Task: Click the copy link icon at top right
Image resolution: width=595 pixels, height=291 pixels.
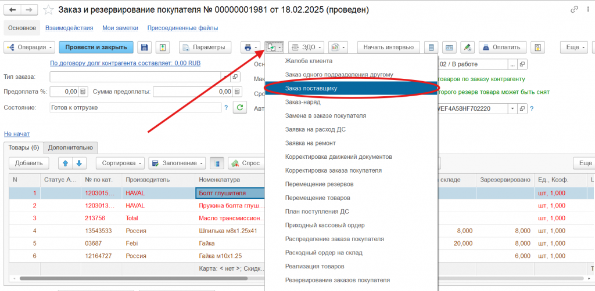Action: point(575,10)
